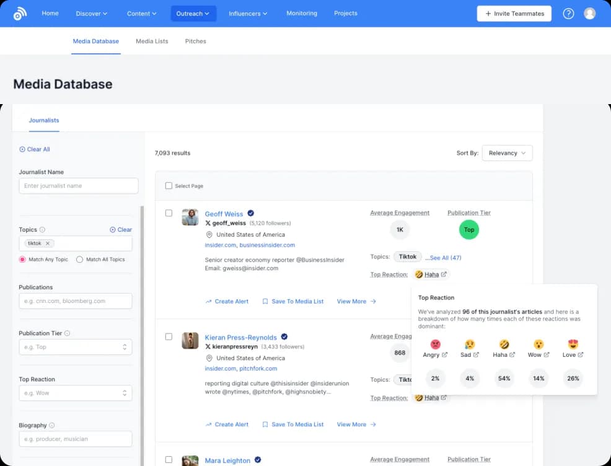The width and height of the screenshot is (611, 466).
Task: Click the verified badge next to Geoff Weiss
Action: point(250,213)
